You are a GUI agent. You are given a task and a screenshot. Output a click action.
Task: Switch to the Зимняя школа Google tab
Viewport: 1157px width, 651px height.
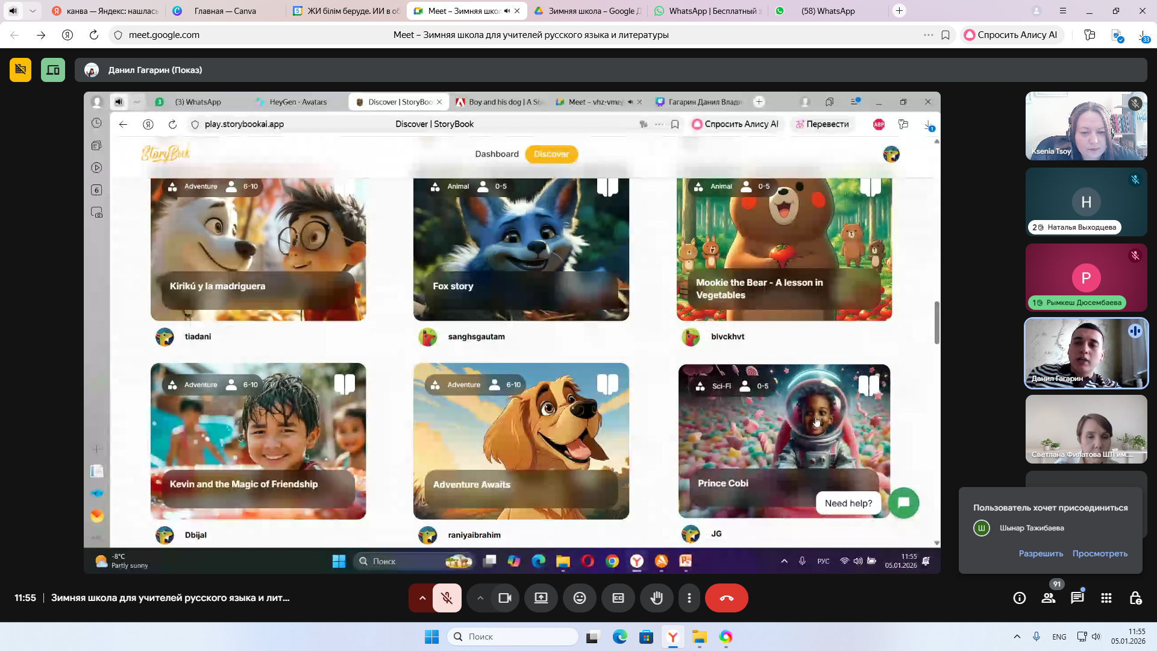pyautogui.click(x=588, y=11)
